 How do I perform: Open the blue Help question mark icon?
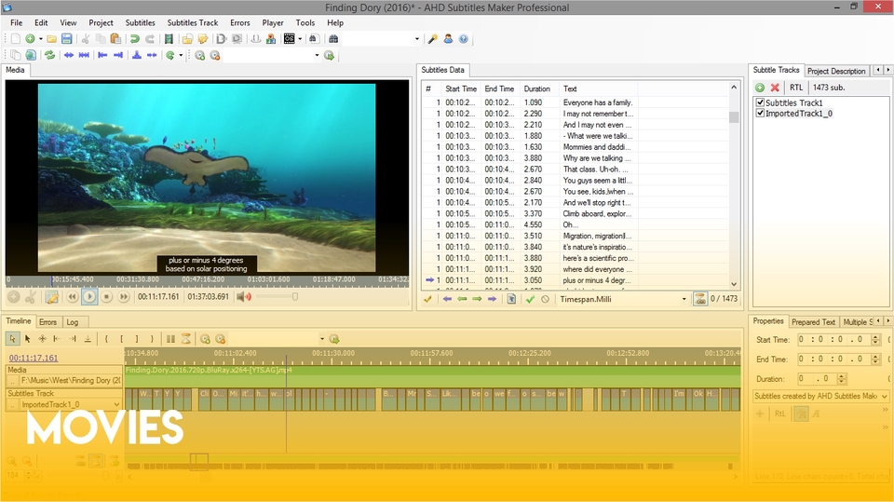tap(464, 39)
